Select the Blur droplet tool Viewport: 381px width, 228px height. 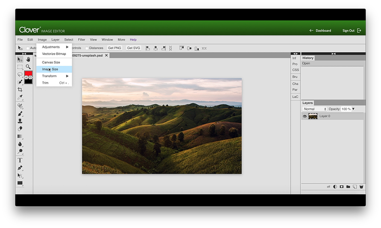click(20, 144)
